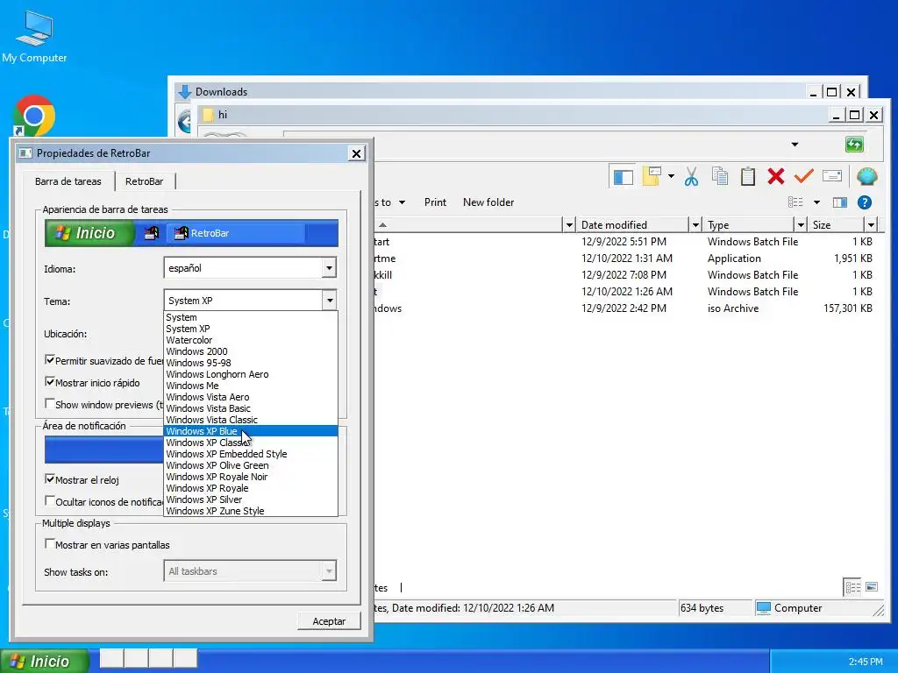Image resolution: width=898 pixels, height=673 pixels.
Task: Select 'Windows XP Zune Style' theme option
Action: point(251,511)
